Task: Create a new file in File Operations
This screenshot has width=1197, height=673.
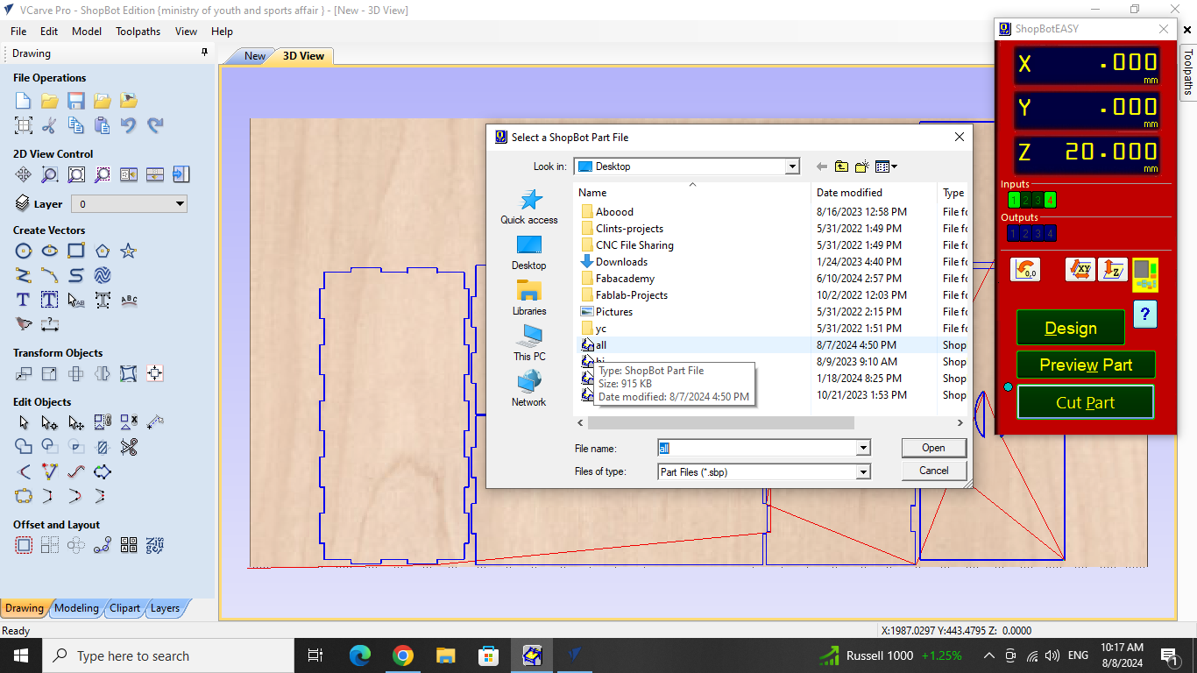Action: click(24, 101)
